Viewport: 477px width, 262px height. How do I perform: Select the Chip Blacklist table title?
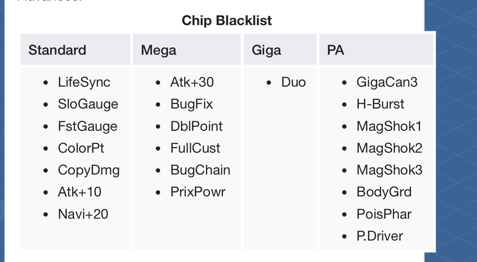[227, 20]
